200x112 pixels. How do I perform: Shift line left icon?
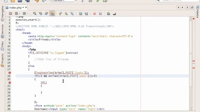tap(80, 14)
